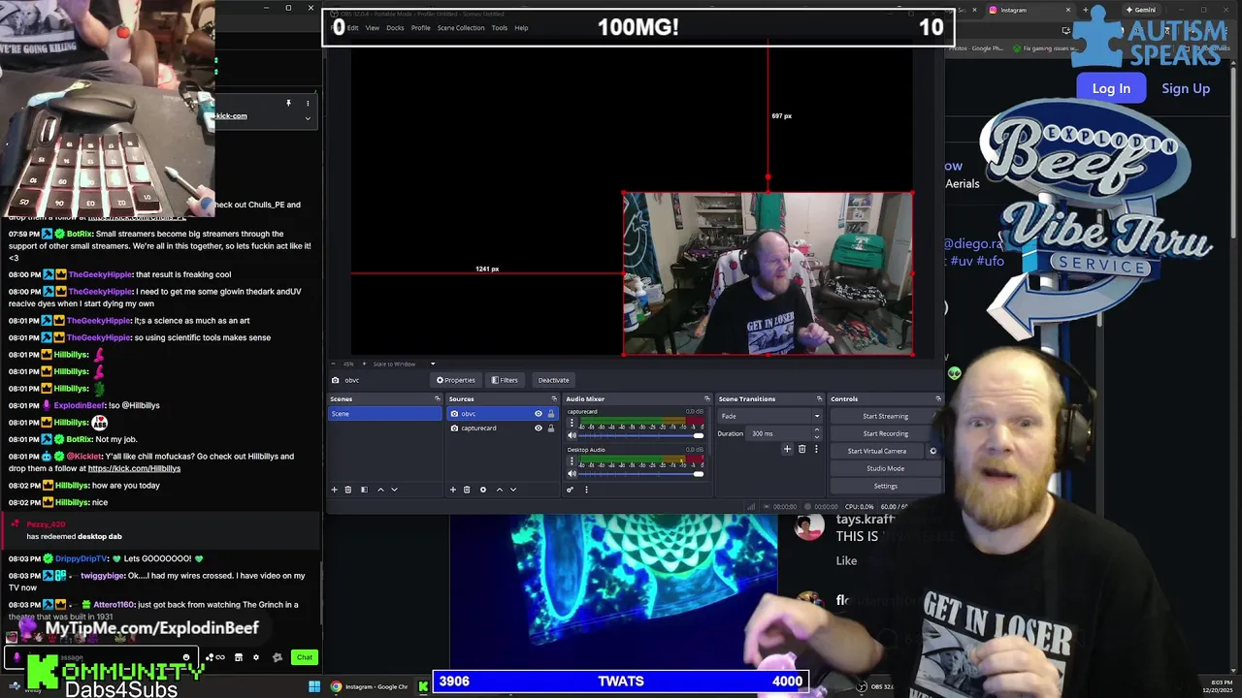Open the OBS View menu
This screenshot has width=1242, height=698.
pos(373,28)
